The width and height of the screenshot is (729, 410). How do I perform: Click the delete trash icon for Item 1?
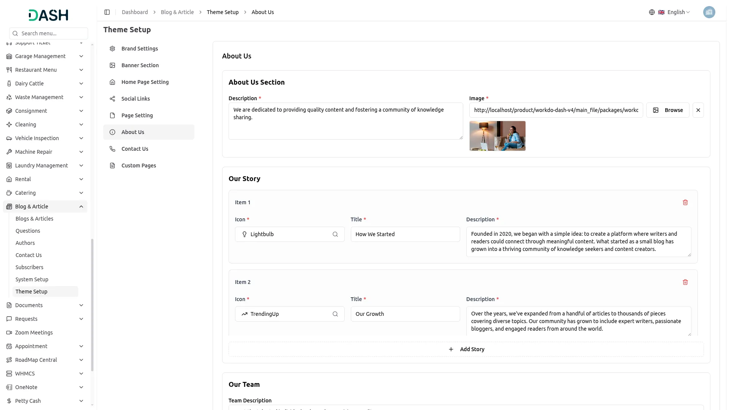click(x=685, y=202)
